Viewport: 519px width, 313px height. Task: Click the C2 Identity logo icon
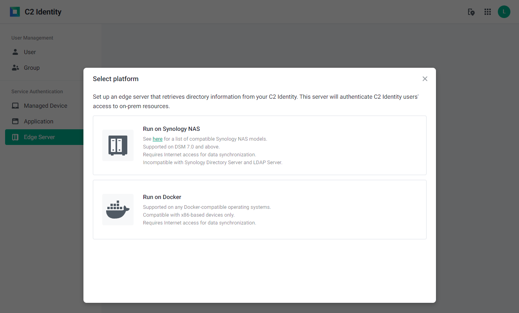15,12
